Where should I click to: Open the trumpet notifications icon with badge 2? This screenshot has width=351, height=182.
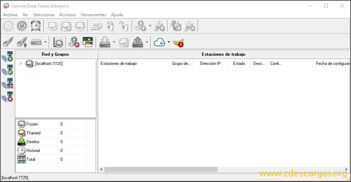click(x=178, y=42)
